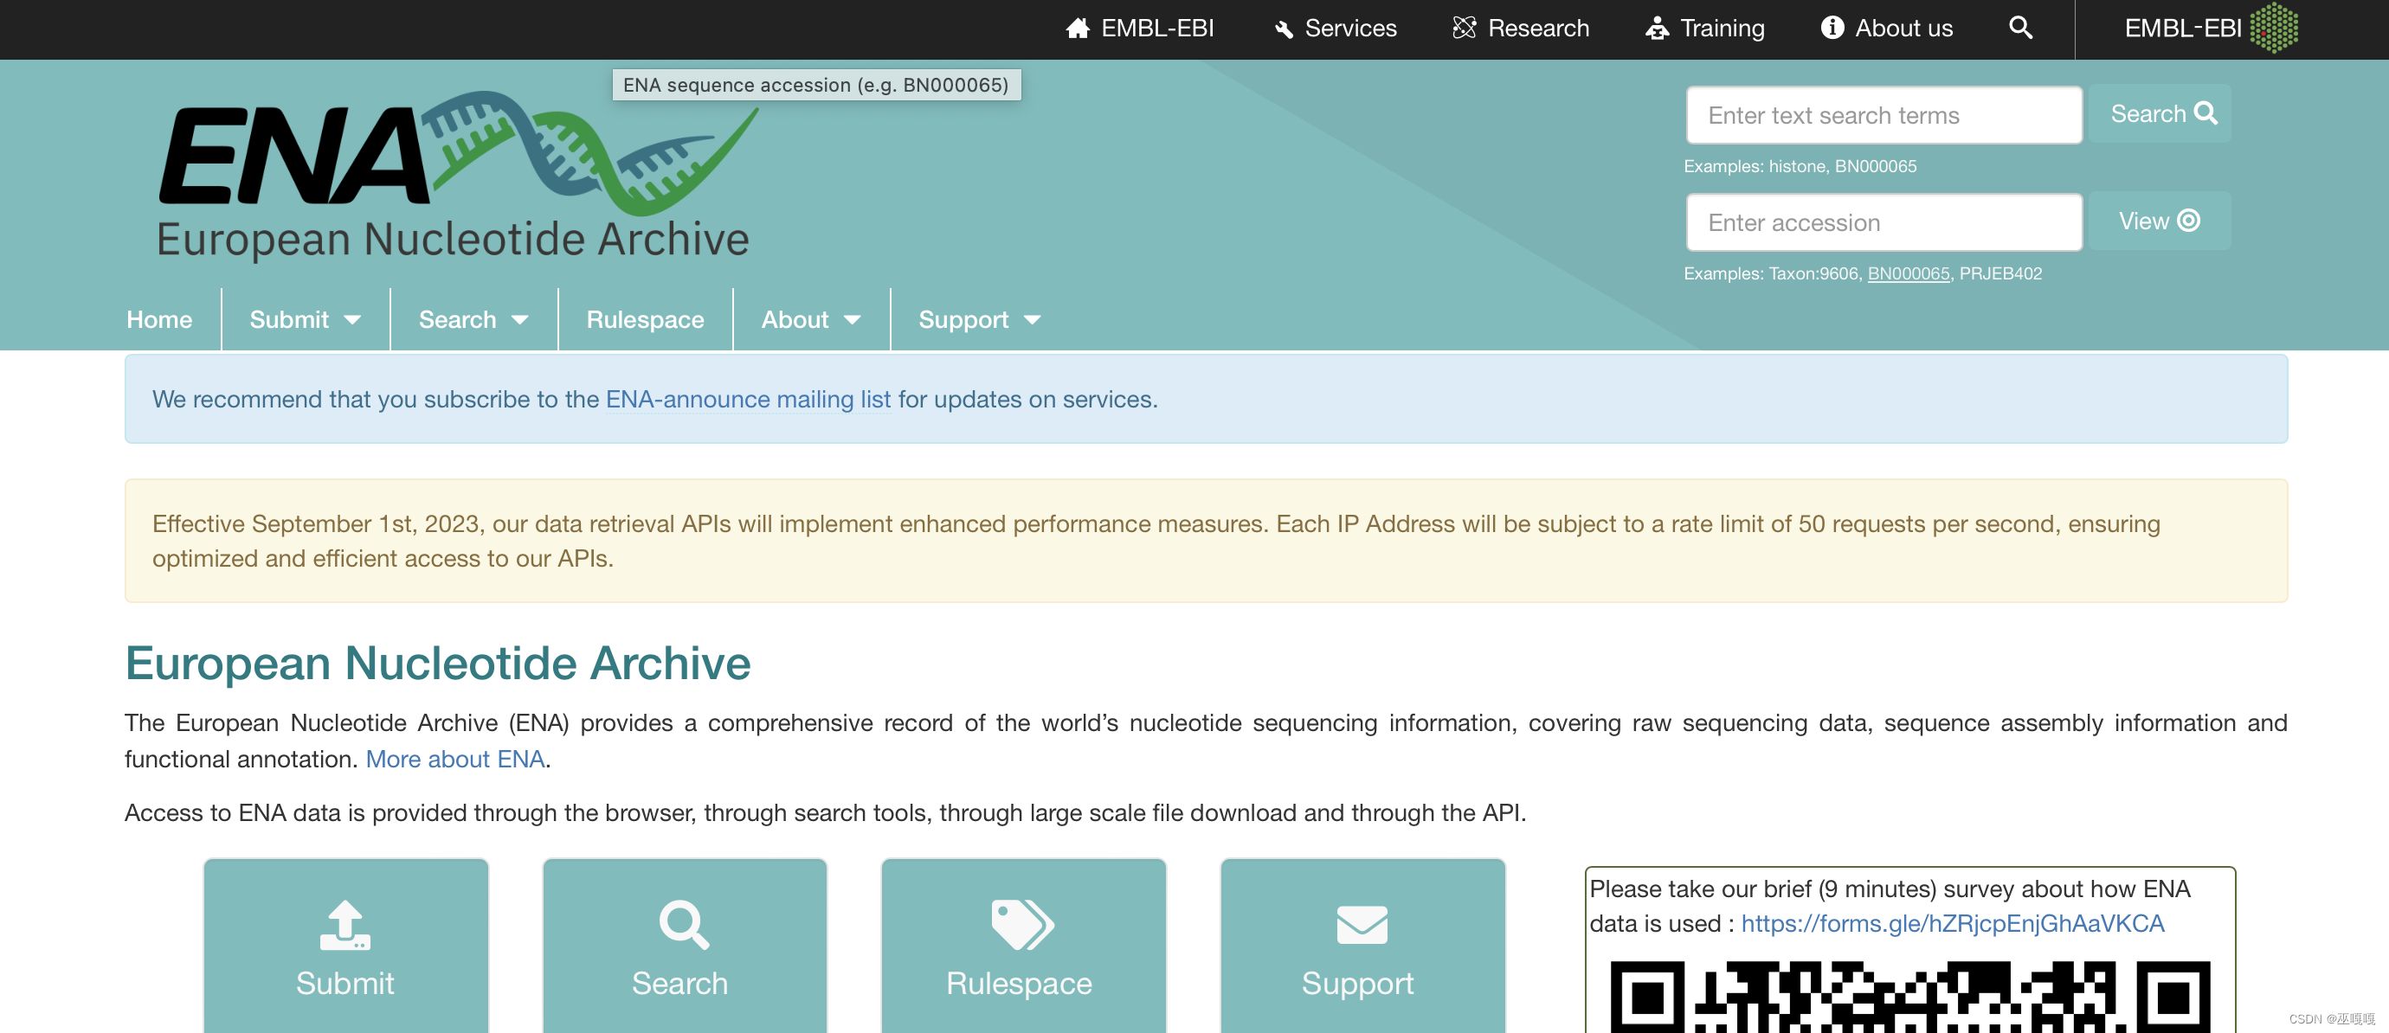Expand the About navigation dropdown

(810, 319)
